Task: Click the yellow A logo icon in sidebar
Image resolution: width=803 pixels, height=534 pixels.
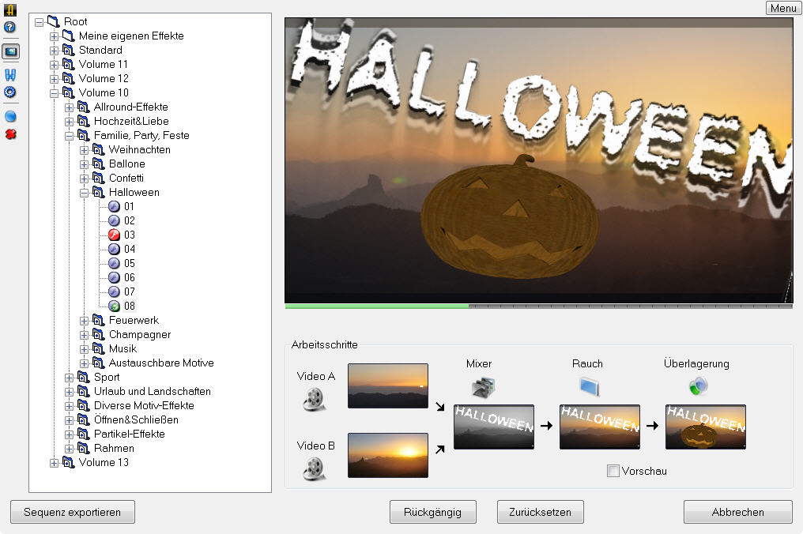Action: coord(10,10)
